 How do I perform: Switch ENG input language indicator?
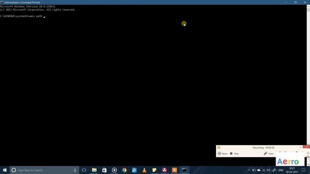[x=281, y=170]
